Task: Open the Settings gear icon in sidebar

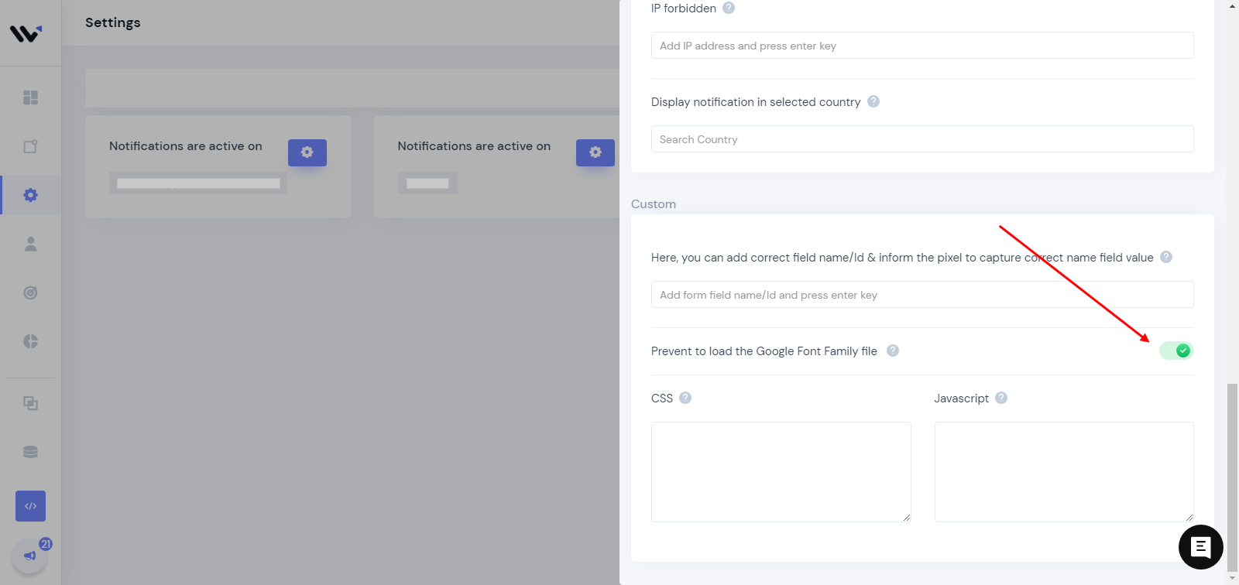Action: pyautogui.click(x=30, y=195)
